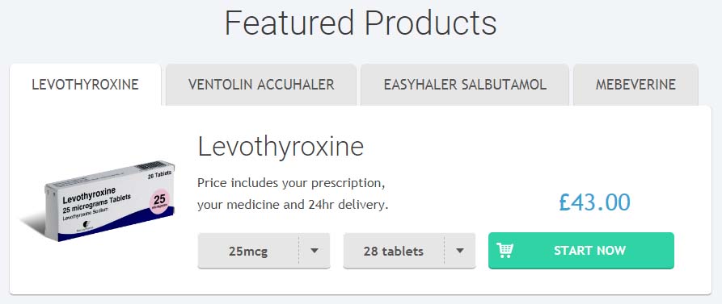Click the Featured Products heading

click(361, 23)
